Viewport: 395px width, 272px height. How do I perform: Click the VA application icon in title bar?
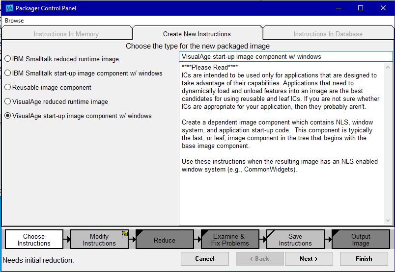pos(8,8)
